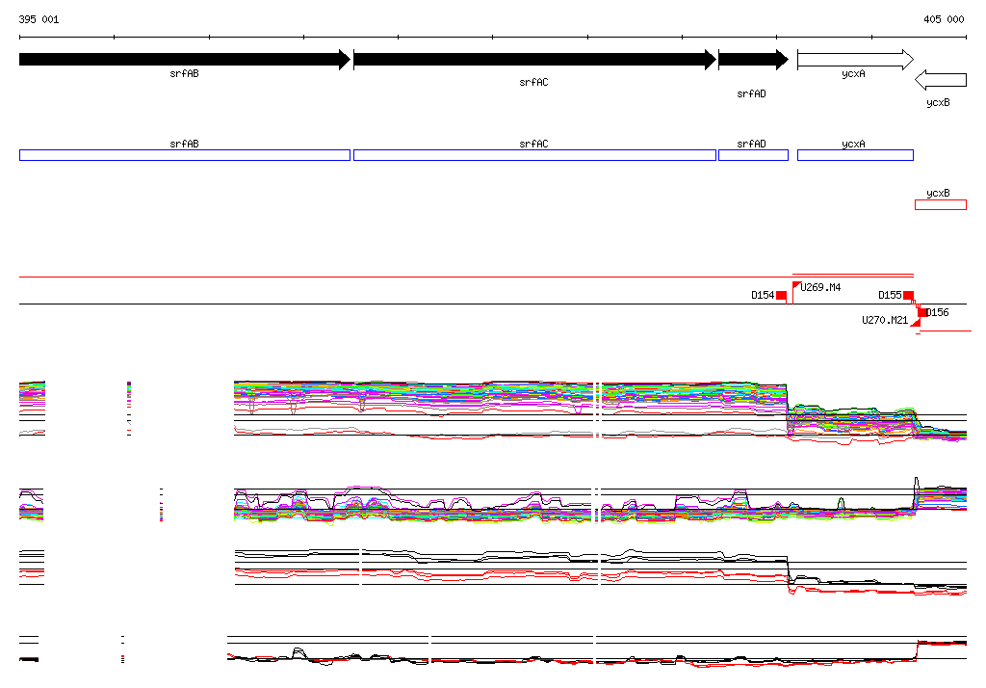Click the red D154 marker square
This screenshot has width=986, height=688.
click(781, 296)
